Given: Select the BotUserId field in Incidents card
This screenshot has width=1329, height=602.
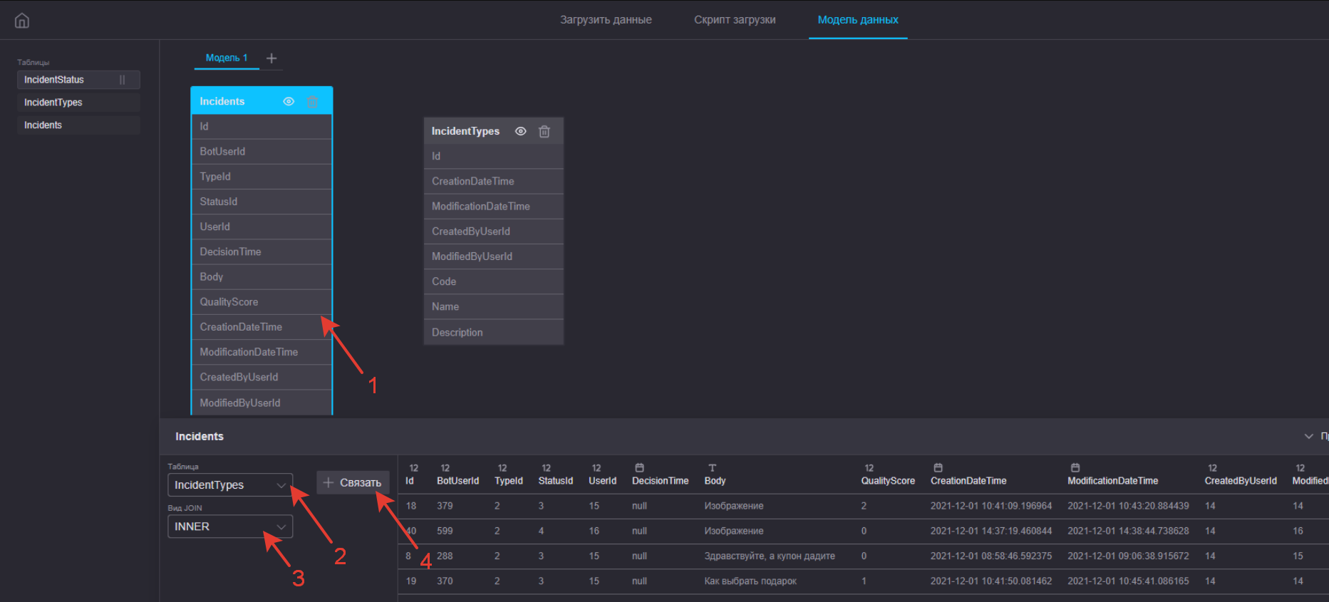Looking at the screenshot, I should (x=262, y=152).
